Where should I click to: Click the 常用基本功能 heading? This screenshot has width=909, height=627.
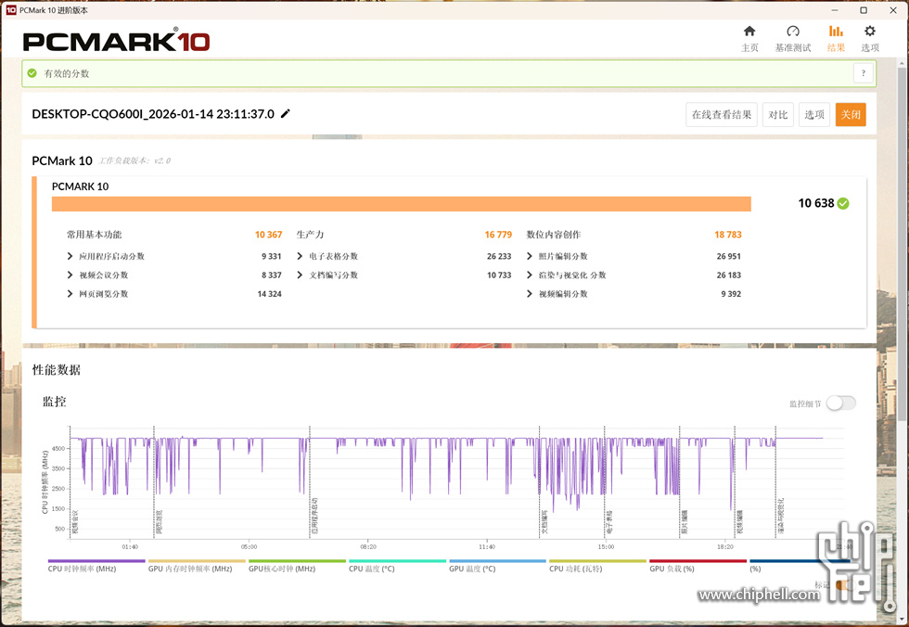tap(94, 235)
